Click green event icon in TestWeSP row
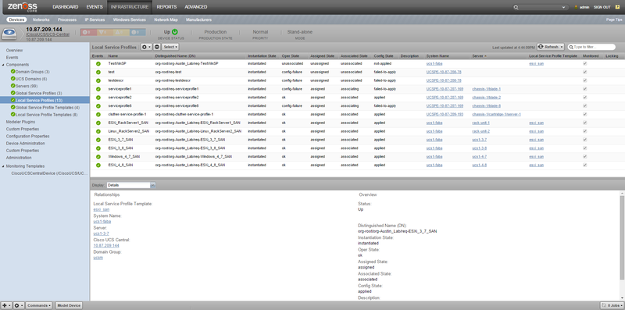 [98, 64]
